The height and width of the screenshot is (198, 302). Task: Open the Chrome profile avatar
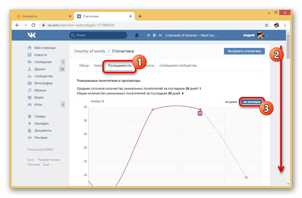277,25
